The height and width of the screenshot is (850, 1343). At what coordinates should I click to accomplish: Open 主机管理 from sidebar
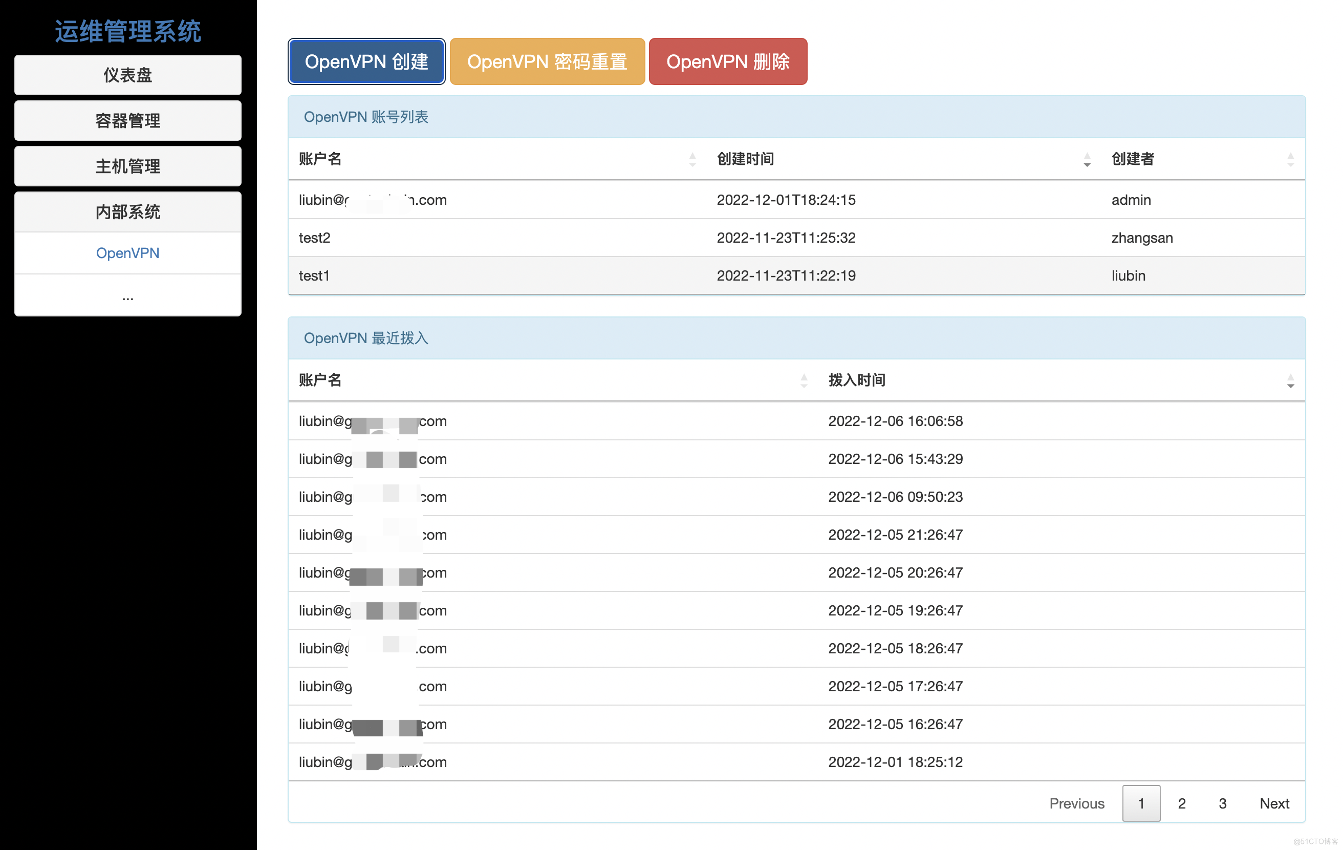[x=128, y=165]
